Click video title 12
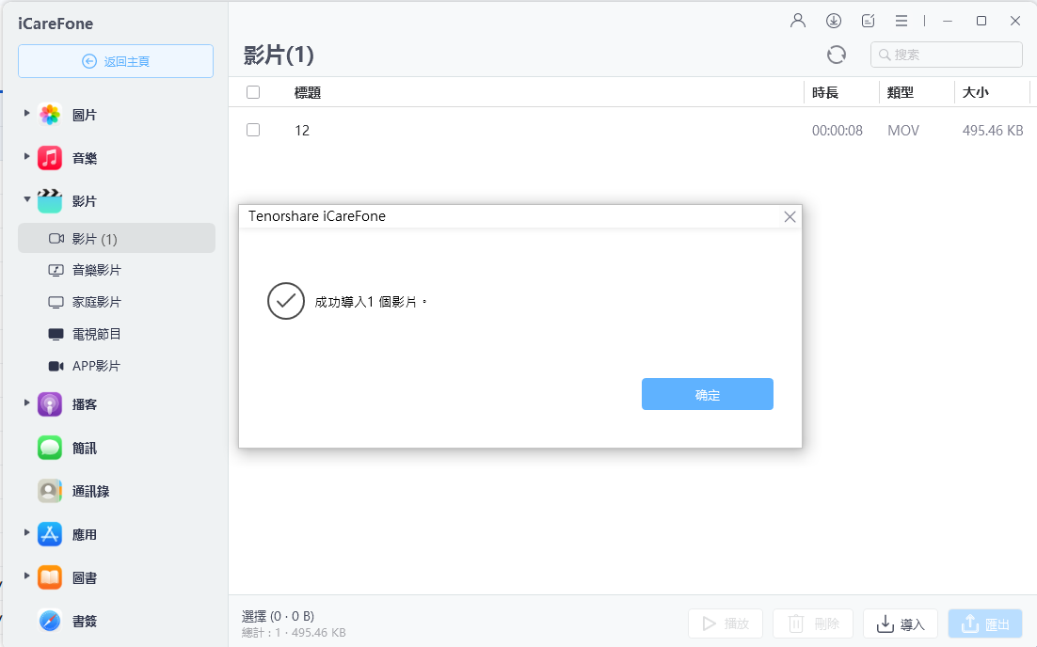1037x647 pixels. click(302, 130)
